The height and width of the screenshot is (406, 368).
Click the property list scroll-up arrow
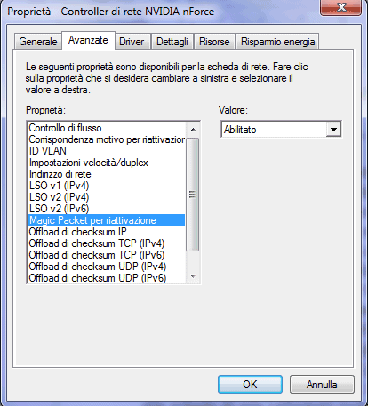coord(193,130)
